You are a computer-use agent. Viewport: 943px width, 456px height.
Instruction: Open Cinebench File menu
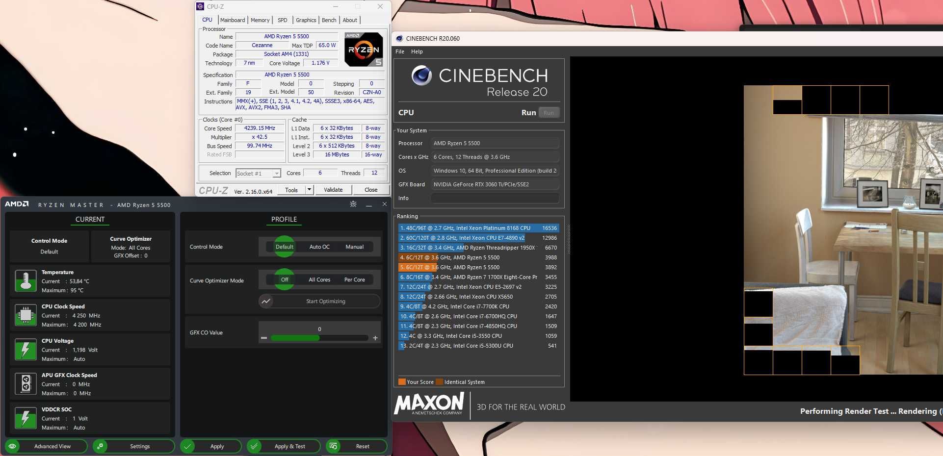pyautogui.click(x=400, y=51)
